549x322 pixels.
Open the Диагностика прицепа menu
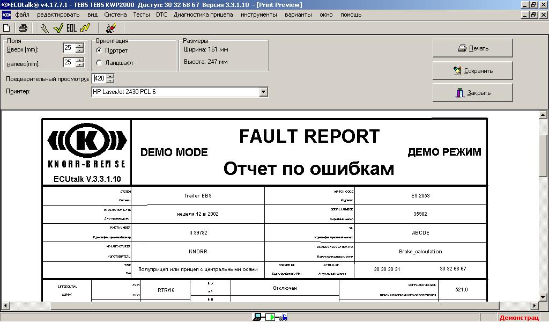tap(203, 14)
